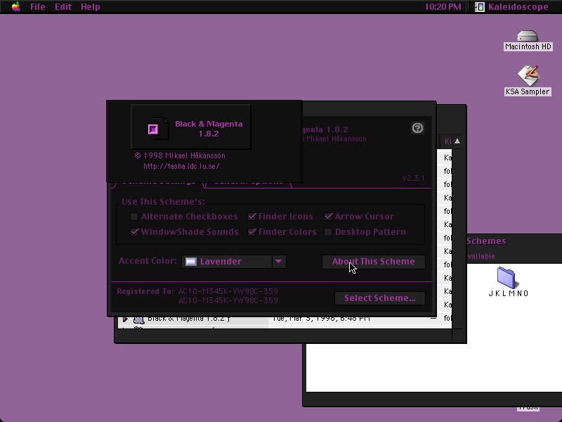Open the Apple menu
Viewport: 562px width, 422px height.
(15, 7)
